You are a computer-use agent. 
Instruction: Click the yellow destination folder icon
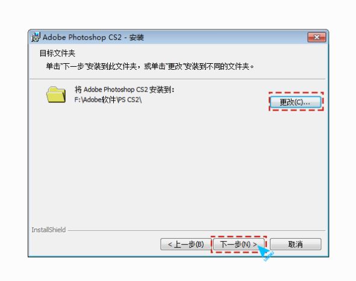(56, 94)
